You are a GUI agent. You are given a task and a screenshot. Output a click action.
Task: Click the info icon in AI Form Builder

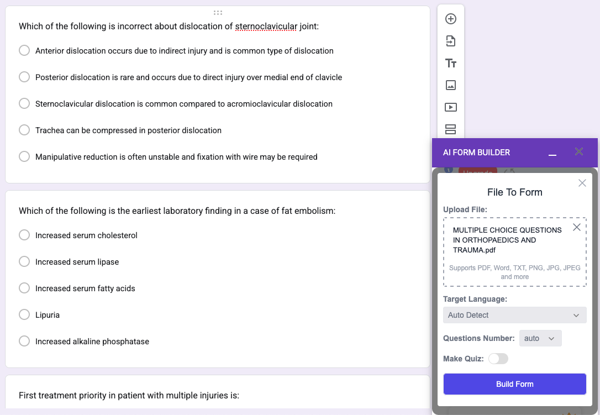tap(448, 170)
